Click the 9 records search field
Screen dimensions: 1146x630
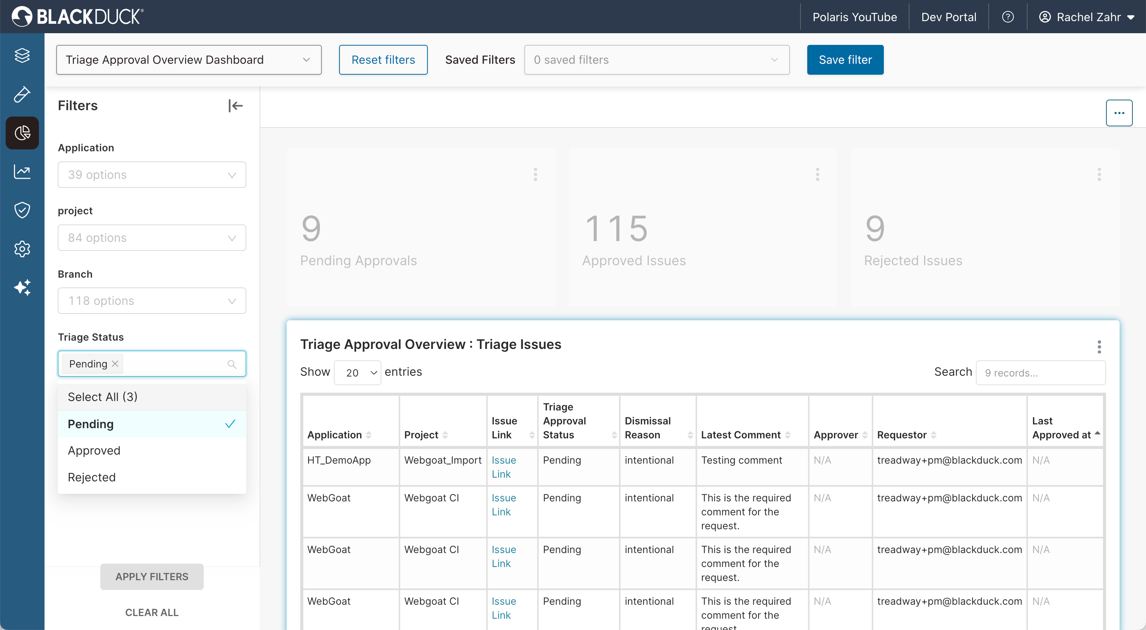[x=1040, y=372]
